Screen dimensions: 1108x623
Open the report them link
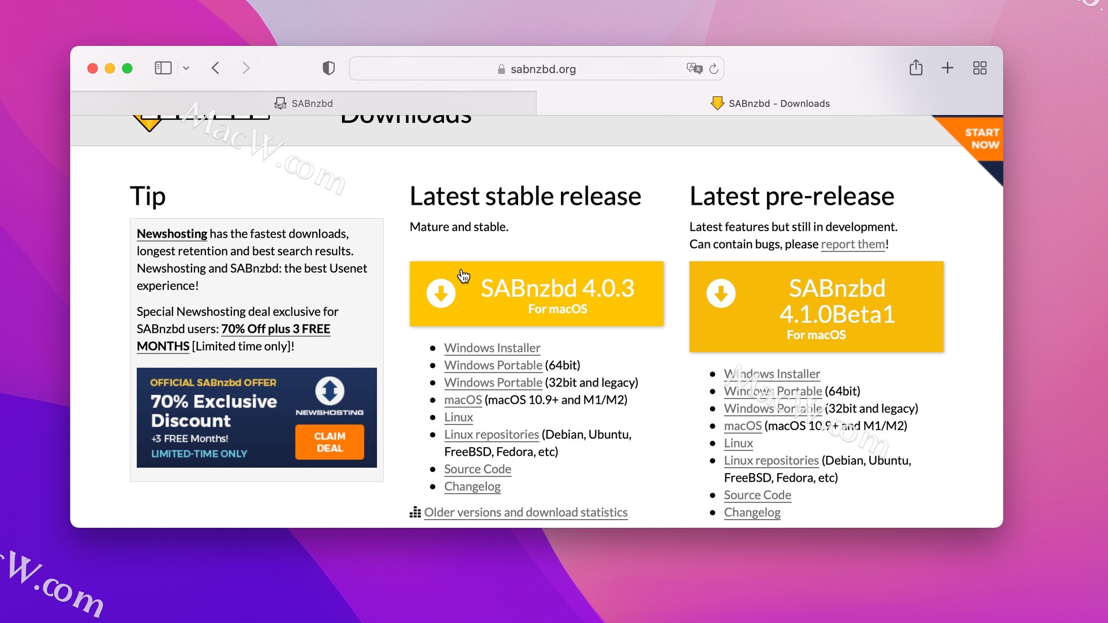pos(853,244)
